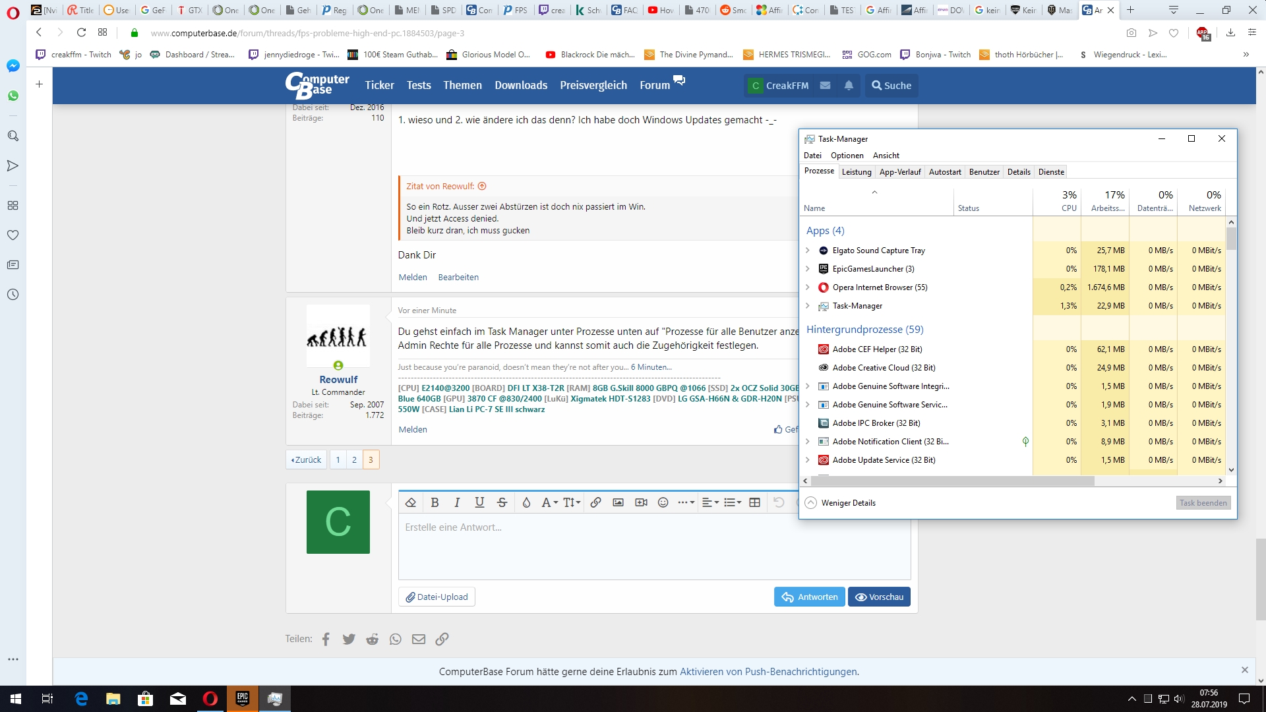Open Autostart tab in Task-Manager
This screenshot has width=1266, height=712.
point(945,172)
